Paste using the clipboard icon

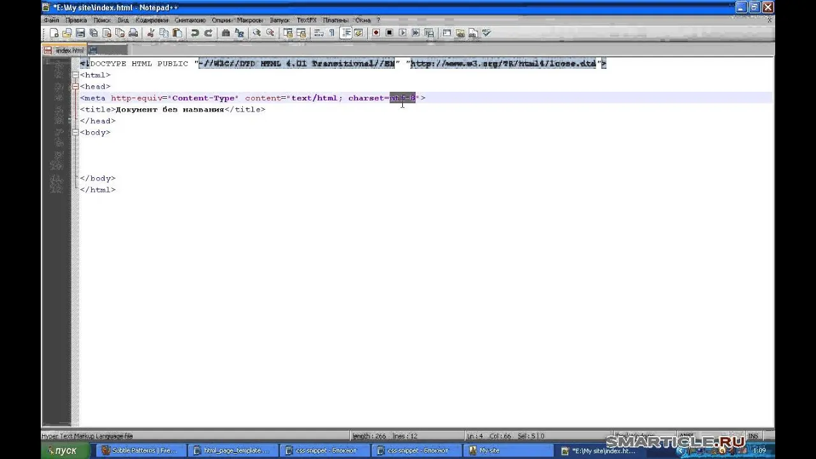coord(177,33)
